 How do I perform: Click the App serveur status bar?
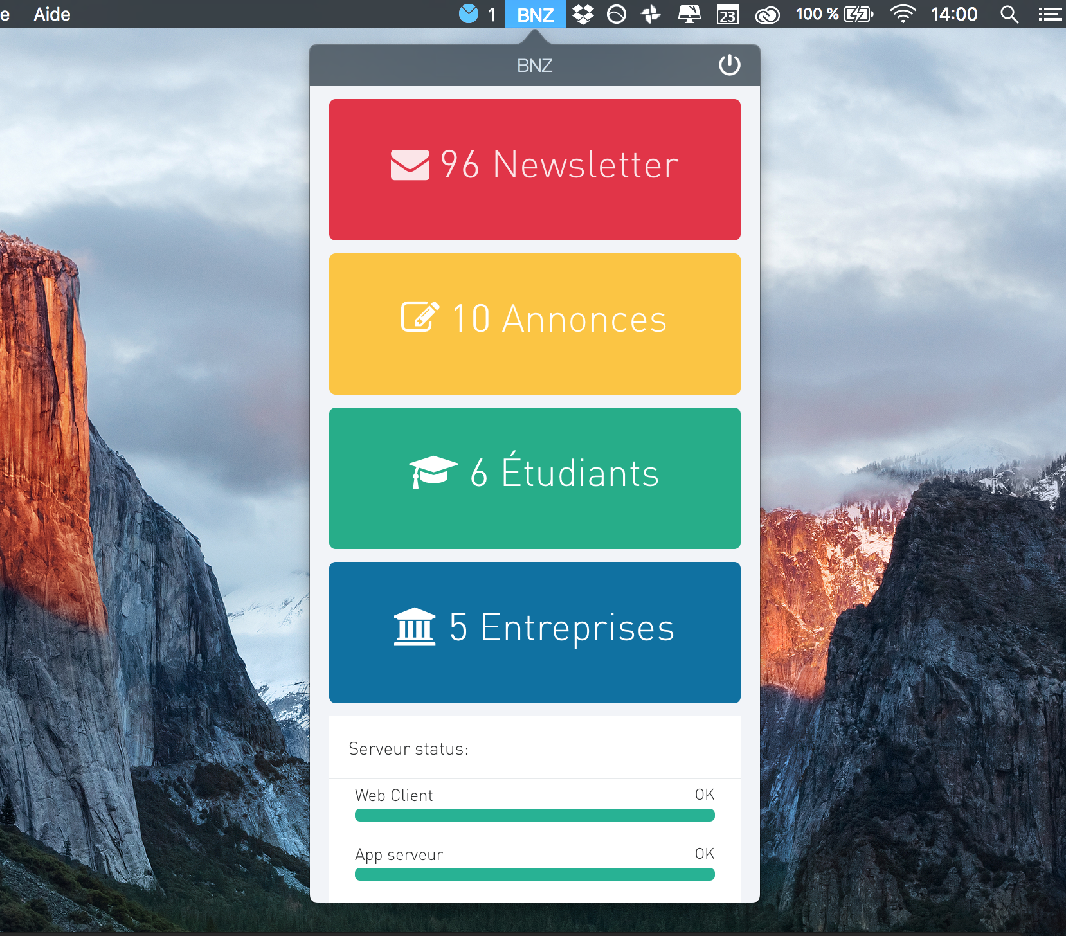click(534, 874)
